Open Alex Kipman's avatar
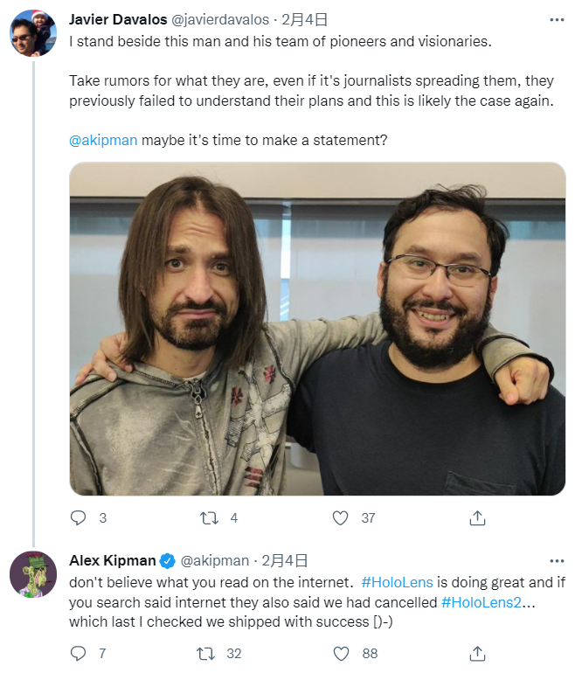582x673 pixels. [33, 575]
